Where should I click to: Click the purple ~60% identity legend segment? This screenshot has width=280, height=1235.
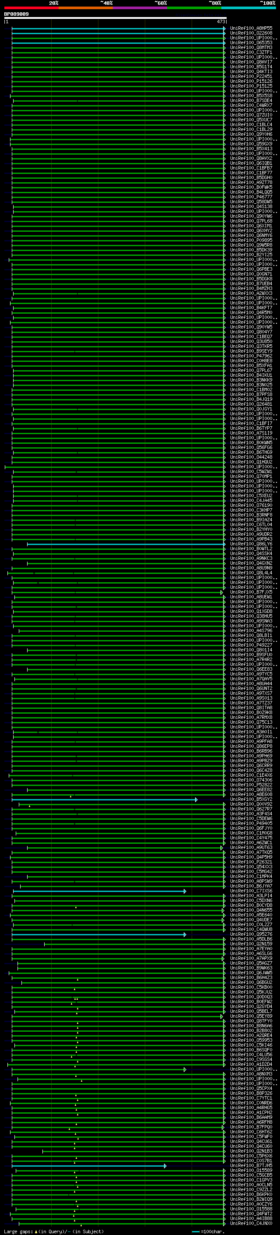(x=140, y=8)
